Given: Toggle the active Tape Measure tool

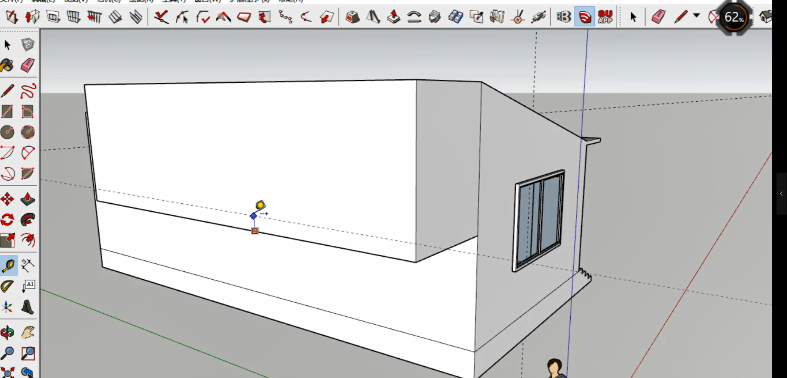Looking at the screenshot, I should click(x=8, y=265).
